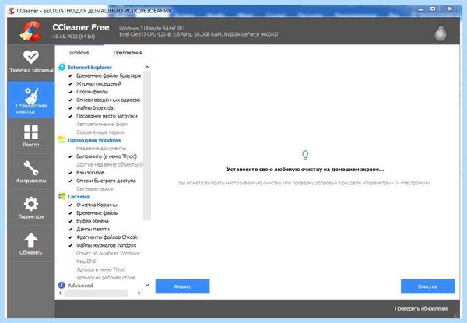
Task: Toggle Cookie-файлы checkbox
Action: (71, 92)
